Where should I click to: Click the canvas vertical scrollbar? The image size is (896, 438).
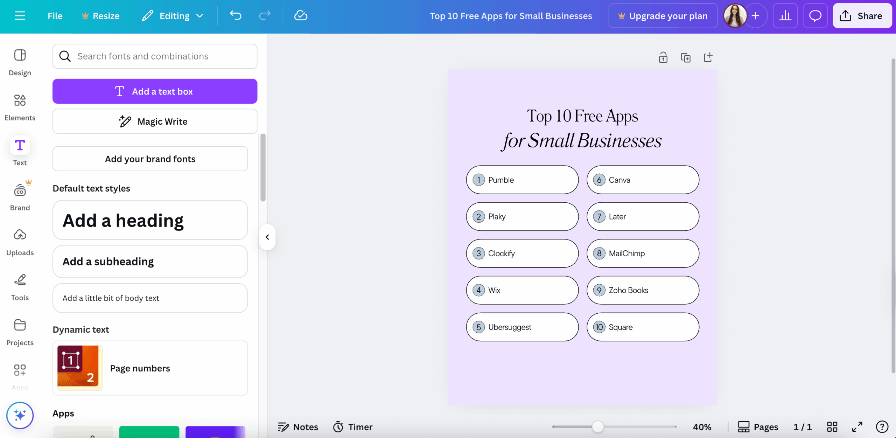click(893, 215)
